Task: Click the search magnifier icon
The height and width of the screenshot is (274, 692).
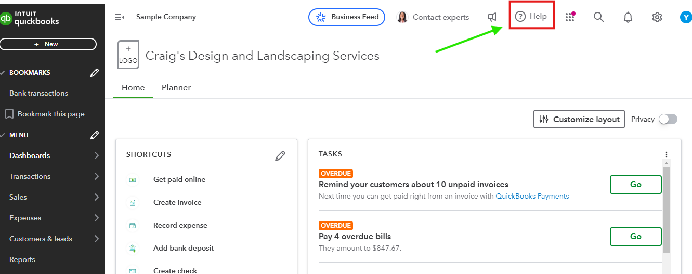Action: (599, 17)
